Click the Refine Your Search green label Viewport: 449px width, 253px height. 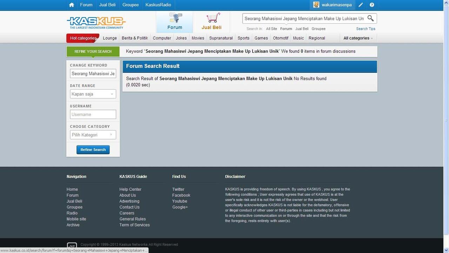93,51
